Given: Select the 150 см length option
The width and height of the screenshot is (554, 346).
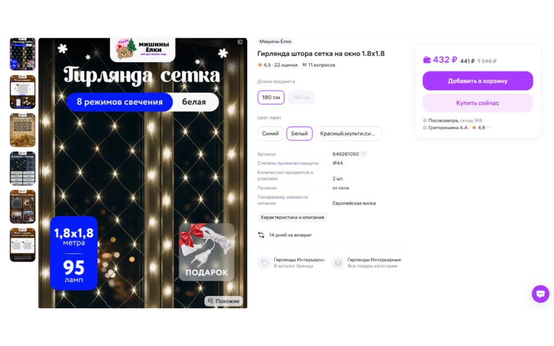Looking at the screenshot, I should tap(301, 97).
